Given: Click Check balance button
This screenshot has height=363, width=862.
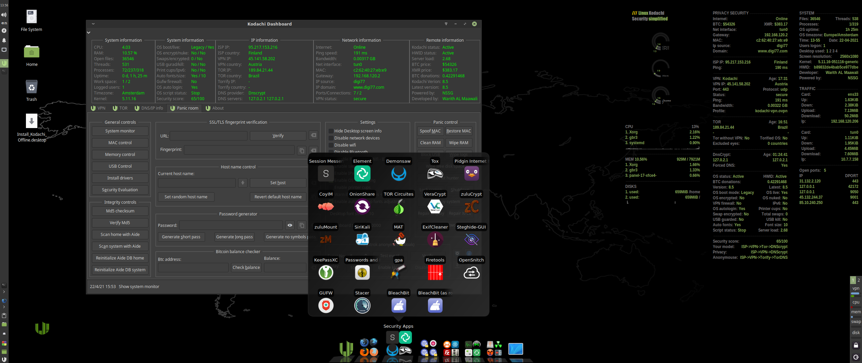Looking at the screenshot, I should [x=246, y=268].
